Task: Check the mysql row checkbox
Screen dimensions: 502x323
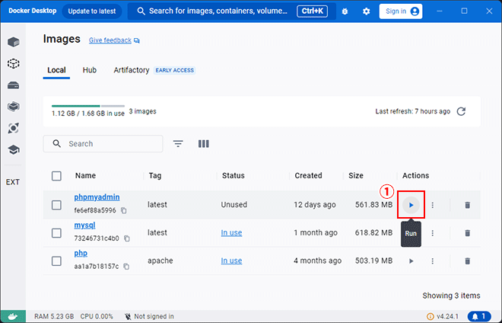Action: (56, 233)
